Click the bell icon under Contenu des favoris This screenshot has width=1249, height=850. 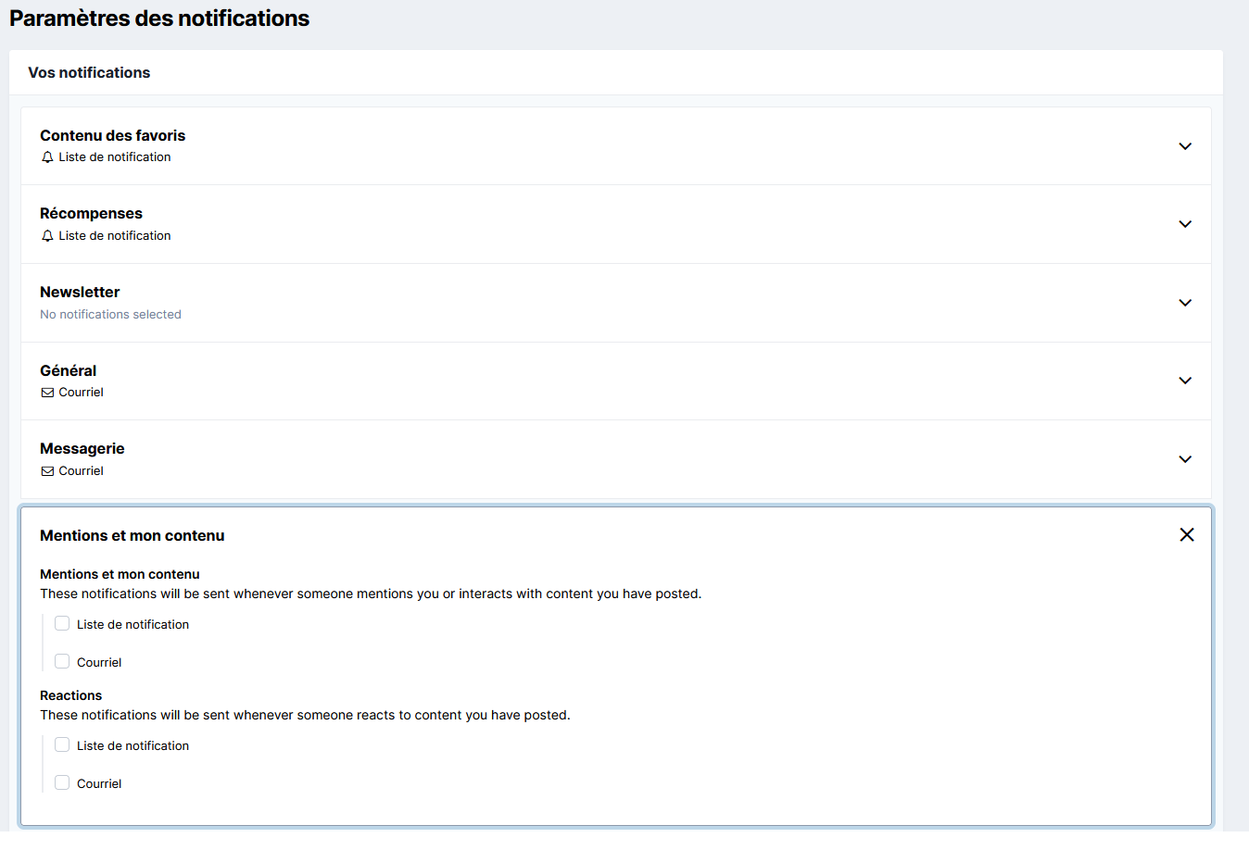coord(47,157)
